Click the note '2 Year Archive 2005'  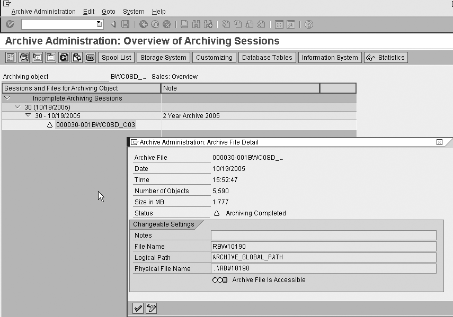pyautogui.click(x=191, y=116)
